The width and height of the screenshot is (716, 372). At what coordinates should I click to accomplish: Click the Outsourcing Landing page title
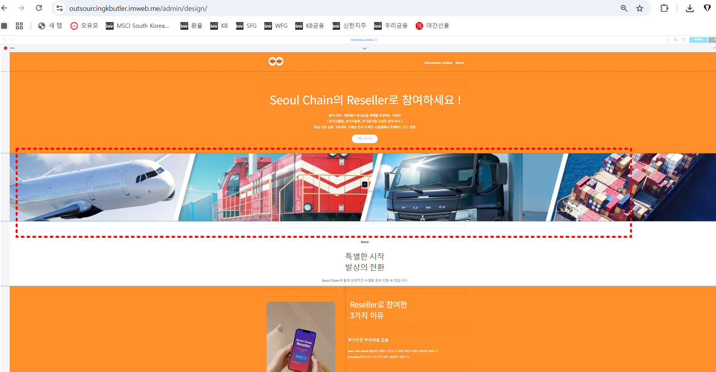(x=362, y=40)
